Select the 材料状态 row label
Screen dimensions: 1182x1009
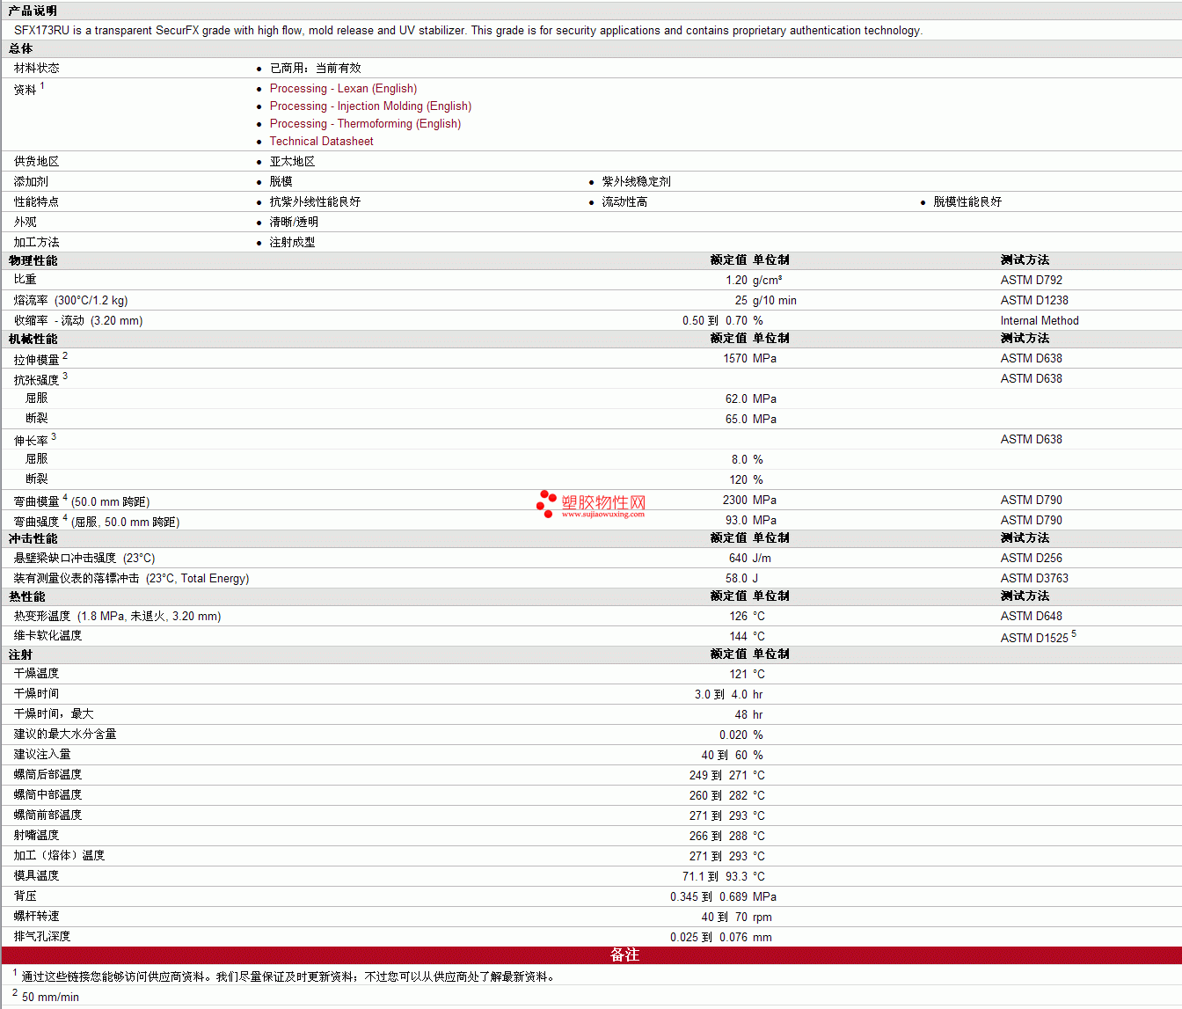pos(37,68)
